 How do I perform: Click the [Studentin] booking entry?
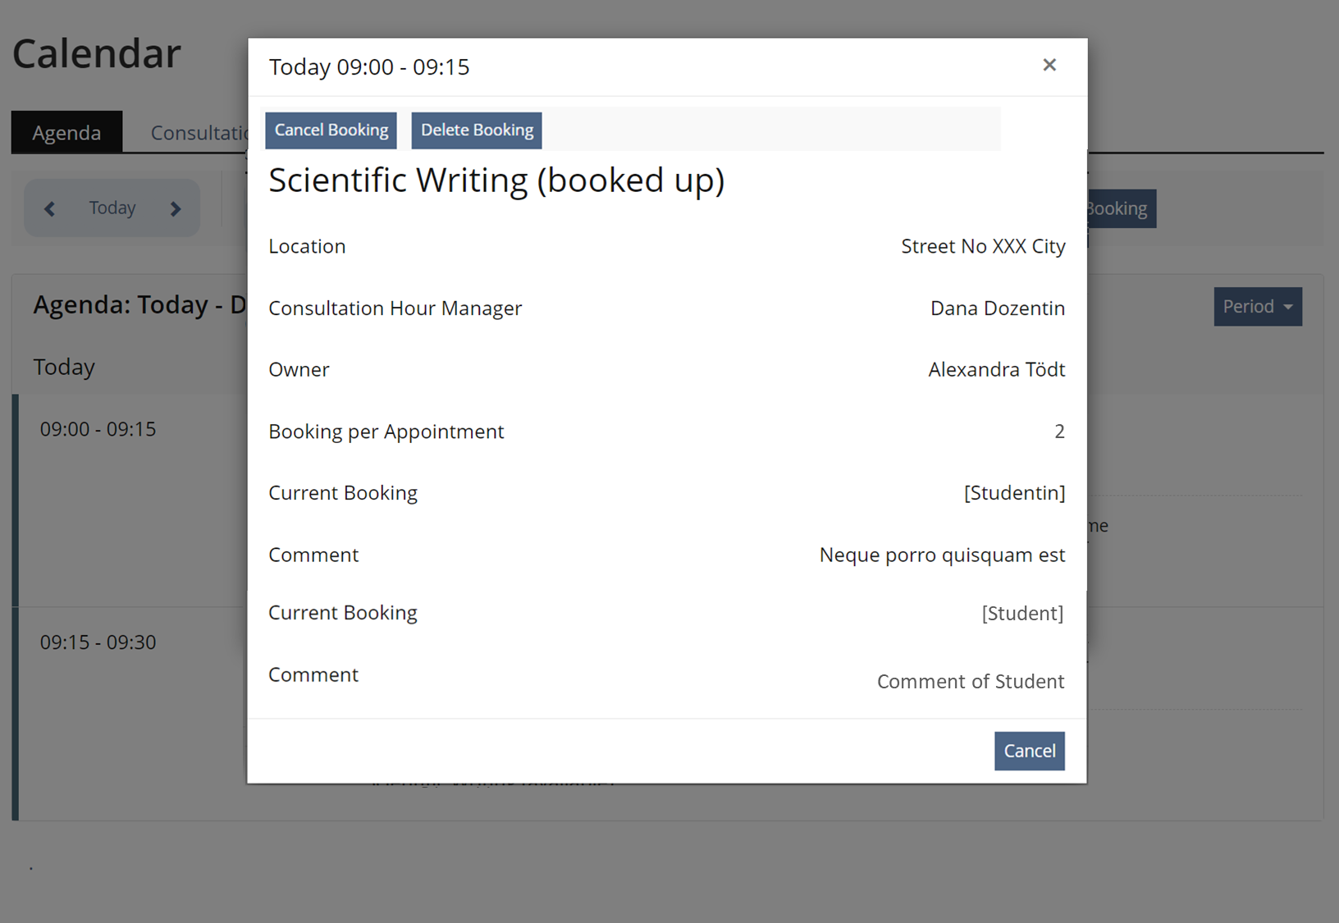click(x=1014, y=493)
